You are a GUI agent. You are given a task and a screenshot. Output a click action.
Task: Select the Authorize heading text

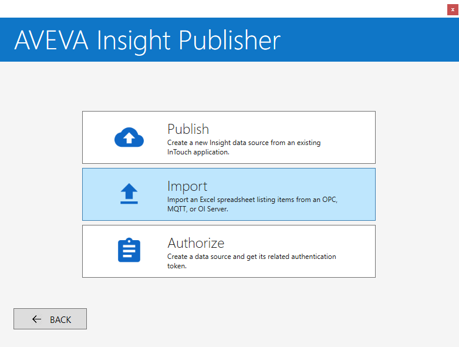(196, 243)
